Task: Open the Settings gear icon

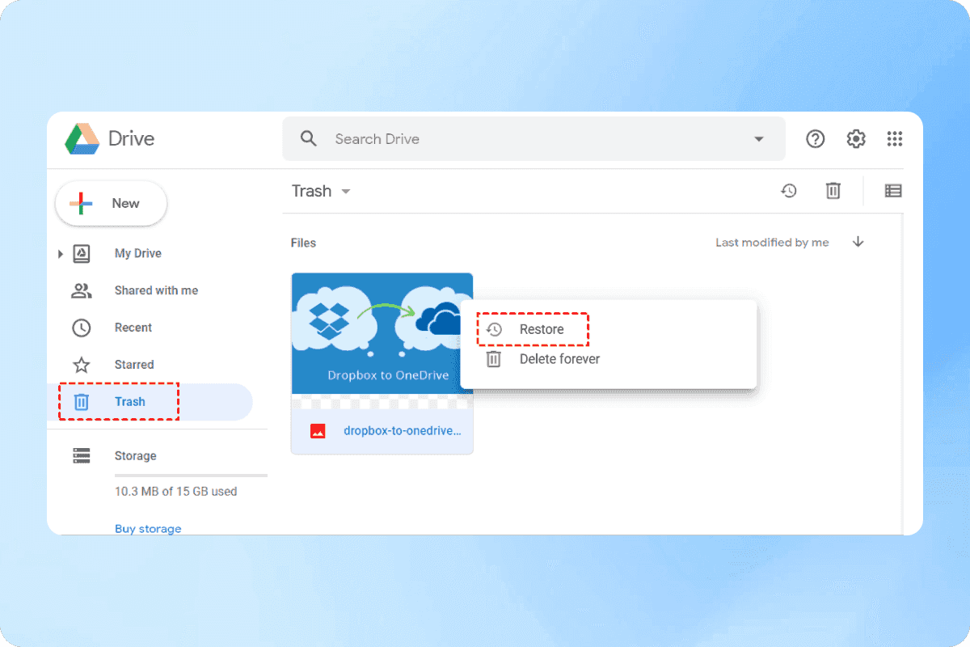Action: (856, 139)
